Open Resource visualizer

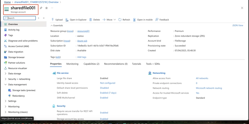click(x=17, y=68)
